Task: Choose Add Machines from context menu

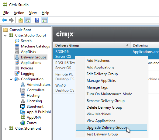Action: pyautogui.click(x=112, y=61)
